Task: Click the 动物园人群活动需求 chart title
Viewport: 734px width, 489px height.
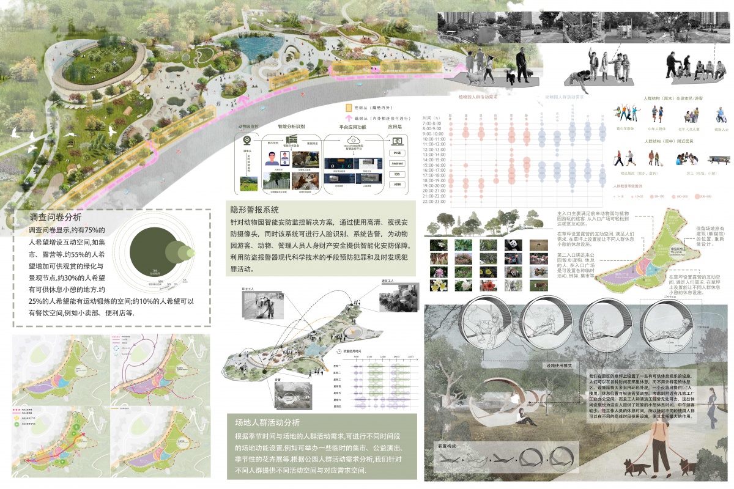Action: (x=564, y=97)
